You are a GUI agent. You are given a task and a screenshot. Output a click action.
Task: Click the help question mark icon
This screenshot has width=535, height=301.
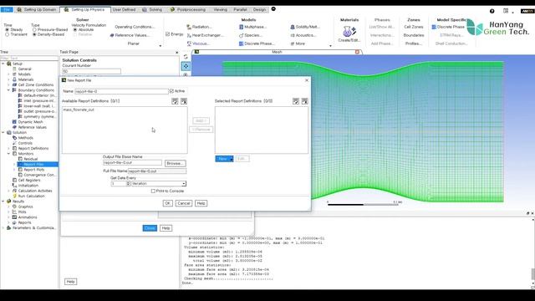click(492, 11)
